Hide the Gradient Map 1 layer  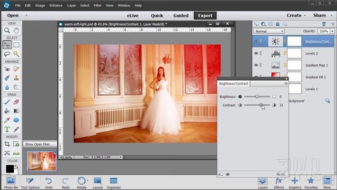tap(256, 65)
